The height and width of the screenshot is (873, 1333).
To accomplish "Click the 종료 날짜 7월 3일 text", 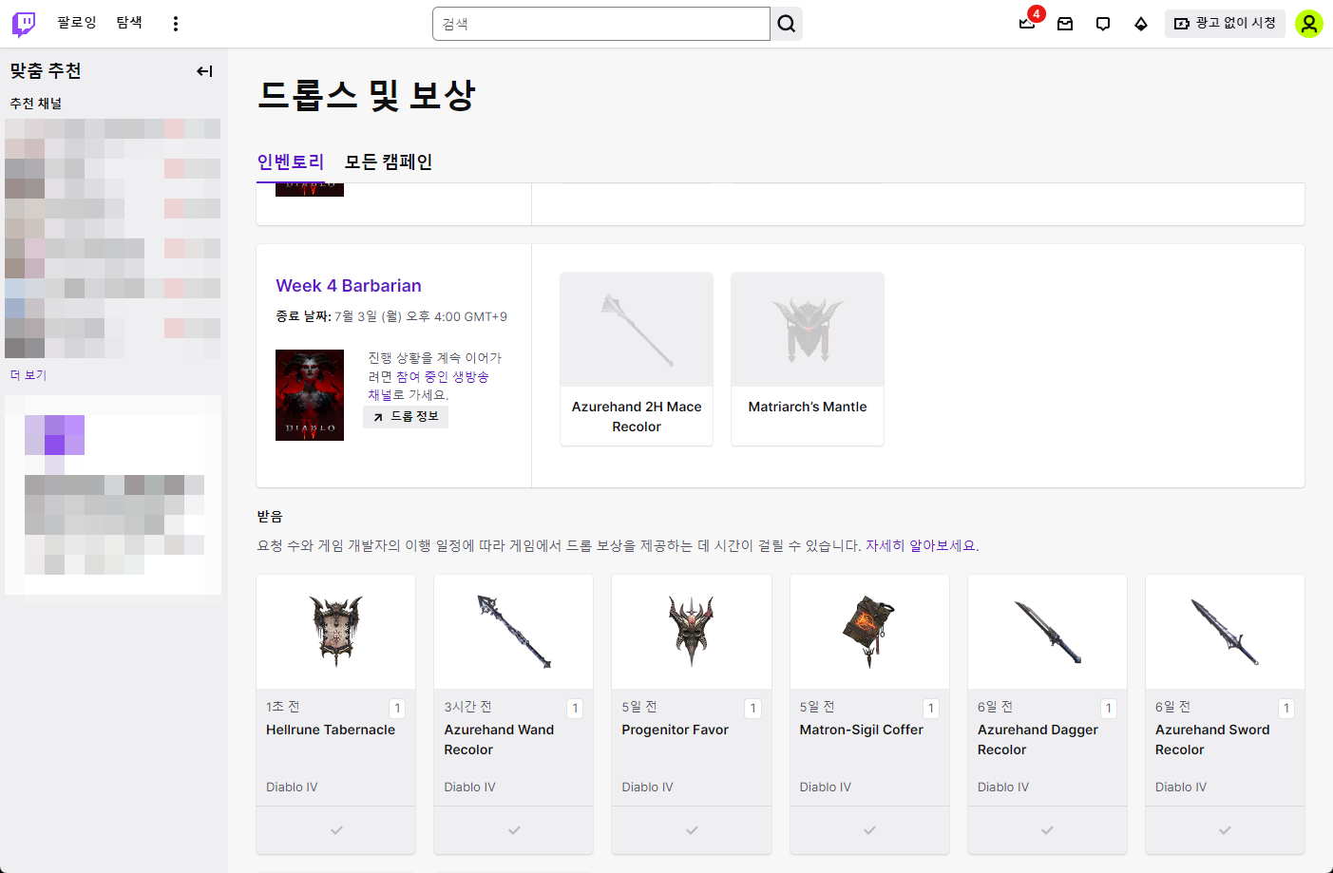I will point(391,316).
